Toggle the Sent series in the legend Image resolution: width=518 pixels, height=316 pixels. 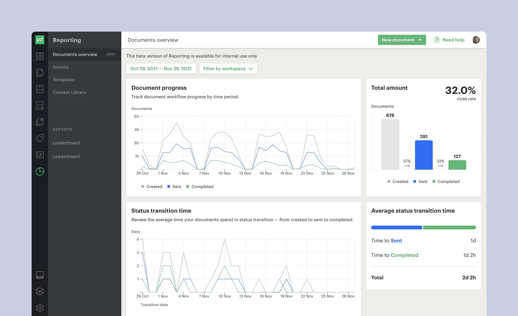click(x=174, y=186)
